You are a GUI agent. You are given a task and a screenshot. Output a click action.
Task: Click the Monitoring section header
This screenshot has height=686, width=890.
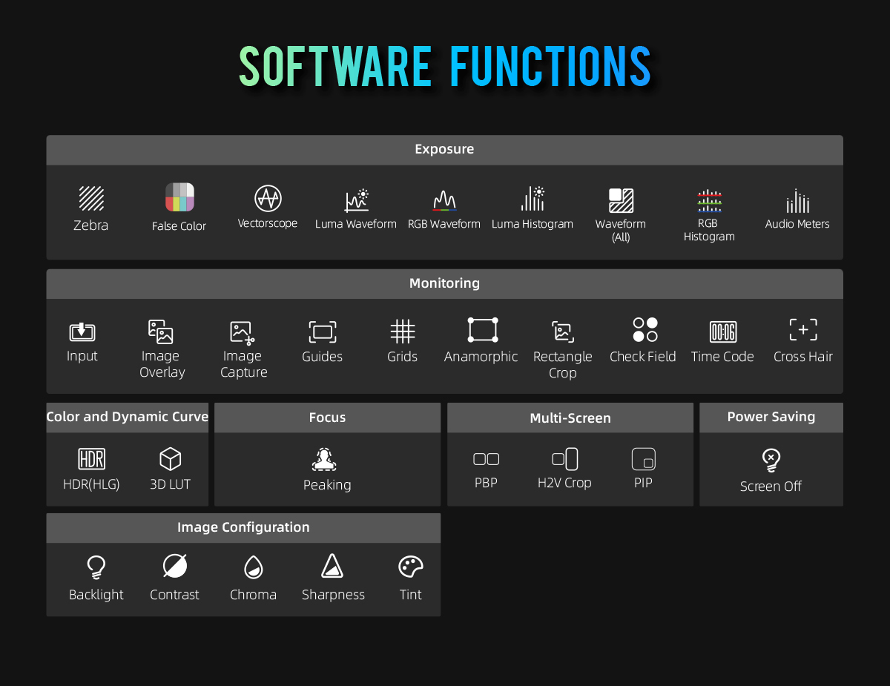(x=444, y=284)
